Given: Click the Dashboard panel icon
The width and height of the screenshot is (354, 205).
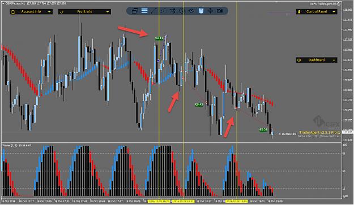Looking at the screenshot, I should 299,60.
